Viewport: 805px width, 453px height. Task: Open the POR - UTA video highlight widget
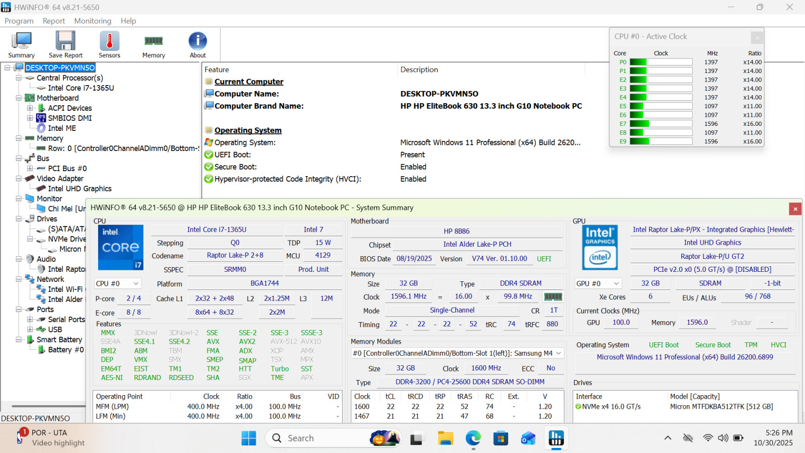click(51, 438)
